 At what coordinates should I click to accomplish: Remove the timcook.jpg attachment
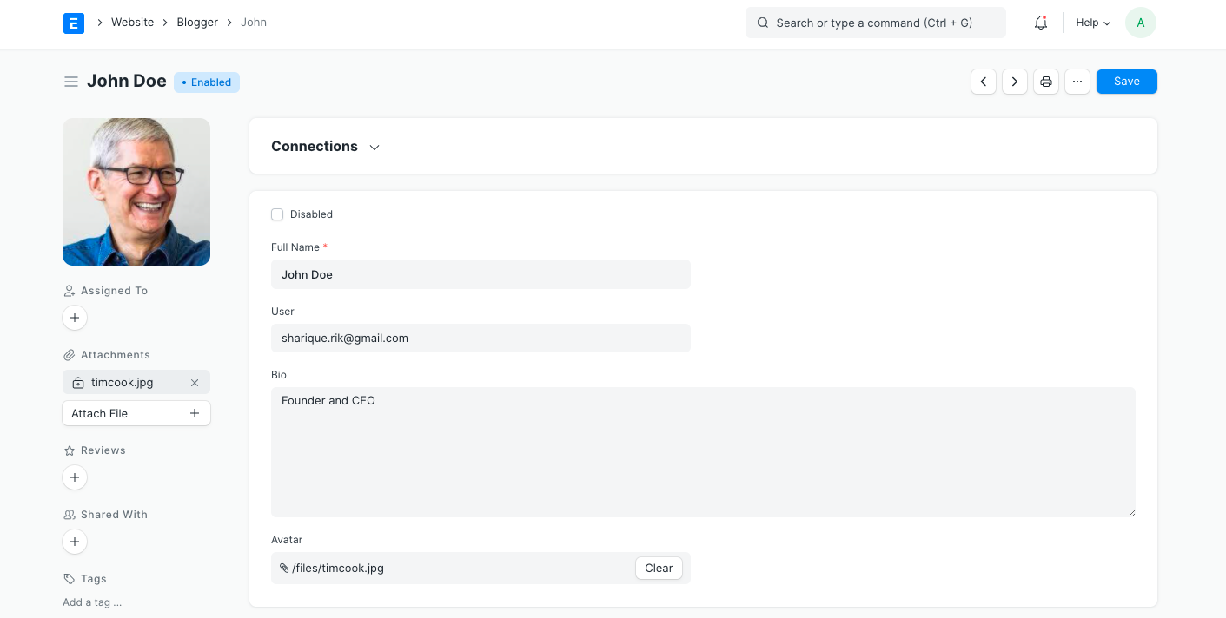coord(195,383)
